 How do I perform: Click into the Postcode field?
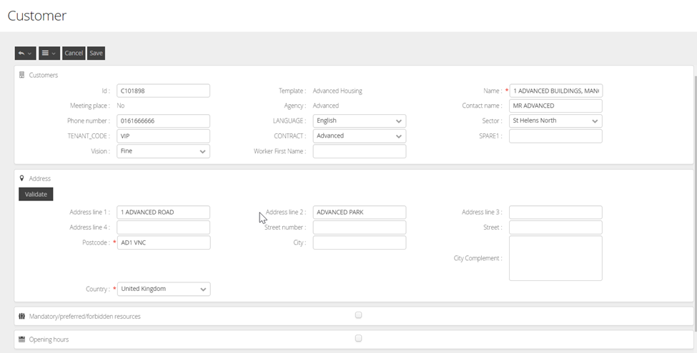click(163, 242)
